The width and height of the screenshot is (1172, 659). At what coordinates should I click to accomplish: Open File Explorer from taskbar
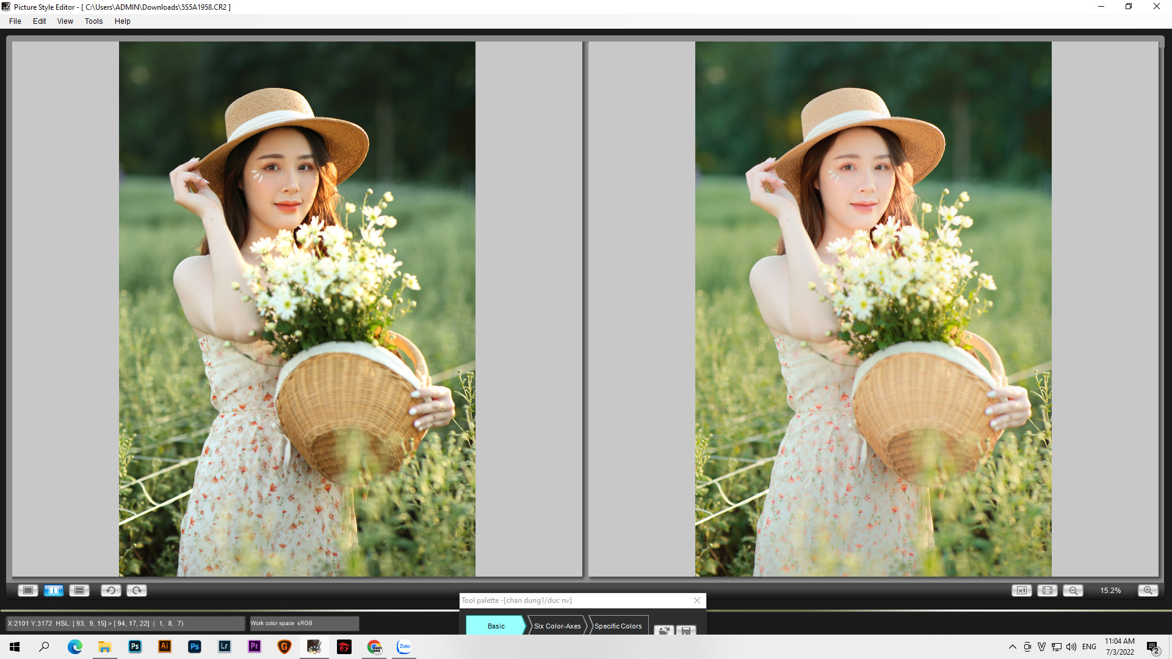coord(105,647)
